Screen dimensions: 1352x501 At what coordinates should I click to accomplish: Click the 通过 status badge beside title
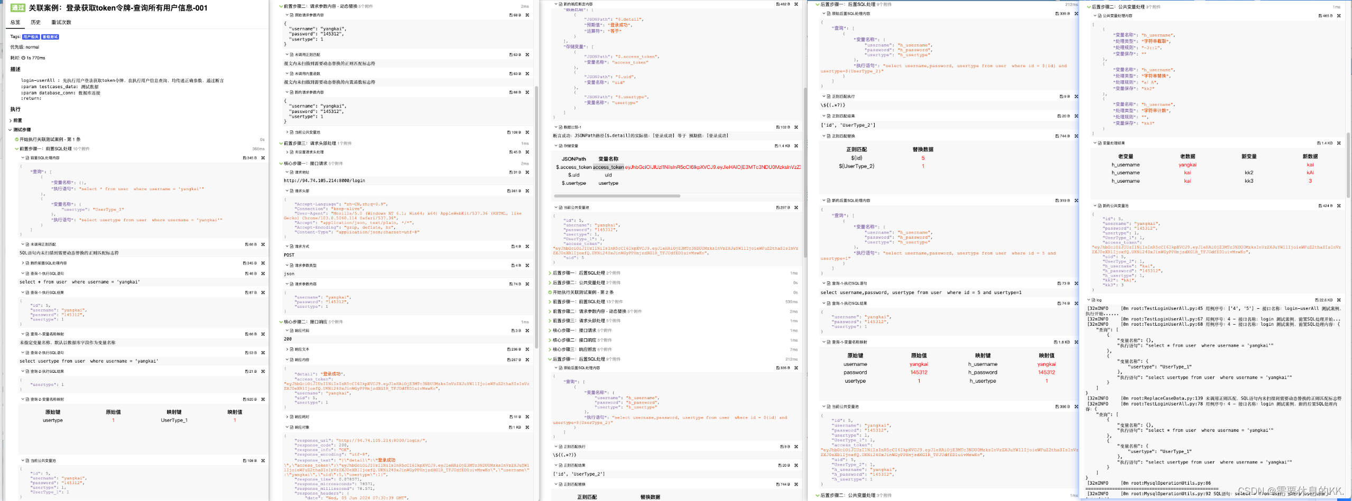tap(18, 8)
